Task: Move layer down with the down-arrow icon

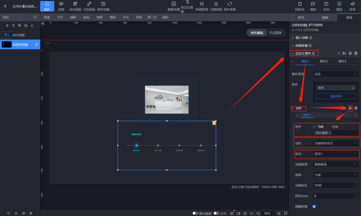Action: coord(13,25)
